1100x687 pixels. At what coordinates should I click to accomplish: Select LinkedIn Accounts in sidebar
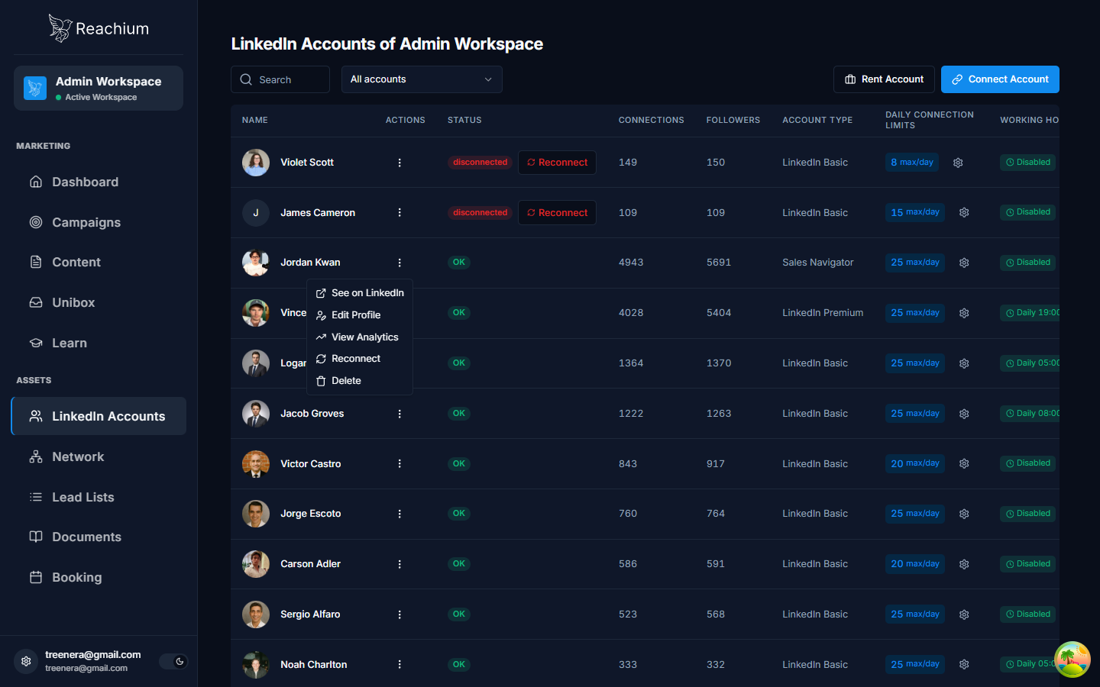click(x=99, y=416)
